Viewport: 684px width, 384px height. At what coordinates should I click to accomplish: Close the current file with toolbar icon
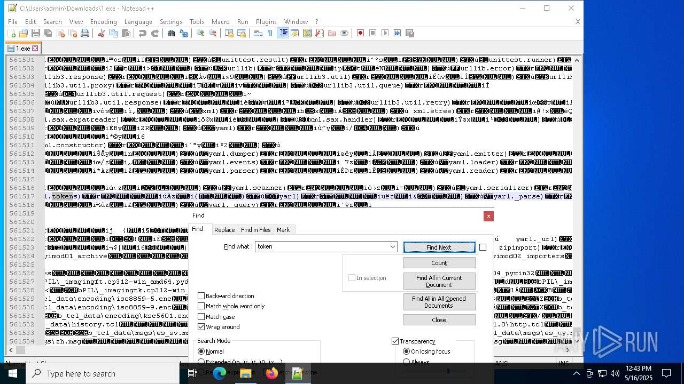(60, 33)
